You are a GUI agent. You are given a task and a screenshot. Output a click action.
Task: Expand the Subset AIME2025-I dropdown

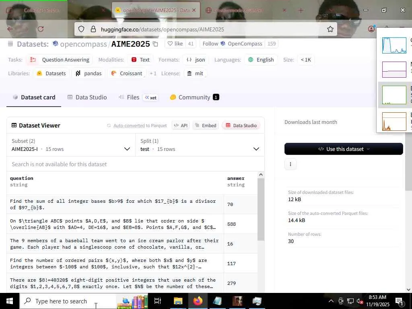tap(71, 145)
